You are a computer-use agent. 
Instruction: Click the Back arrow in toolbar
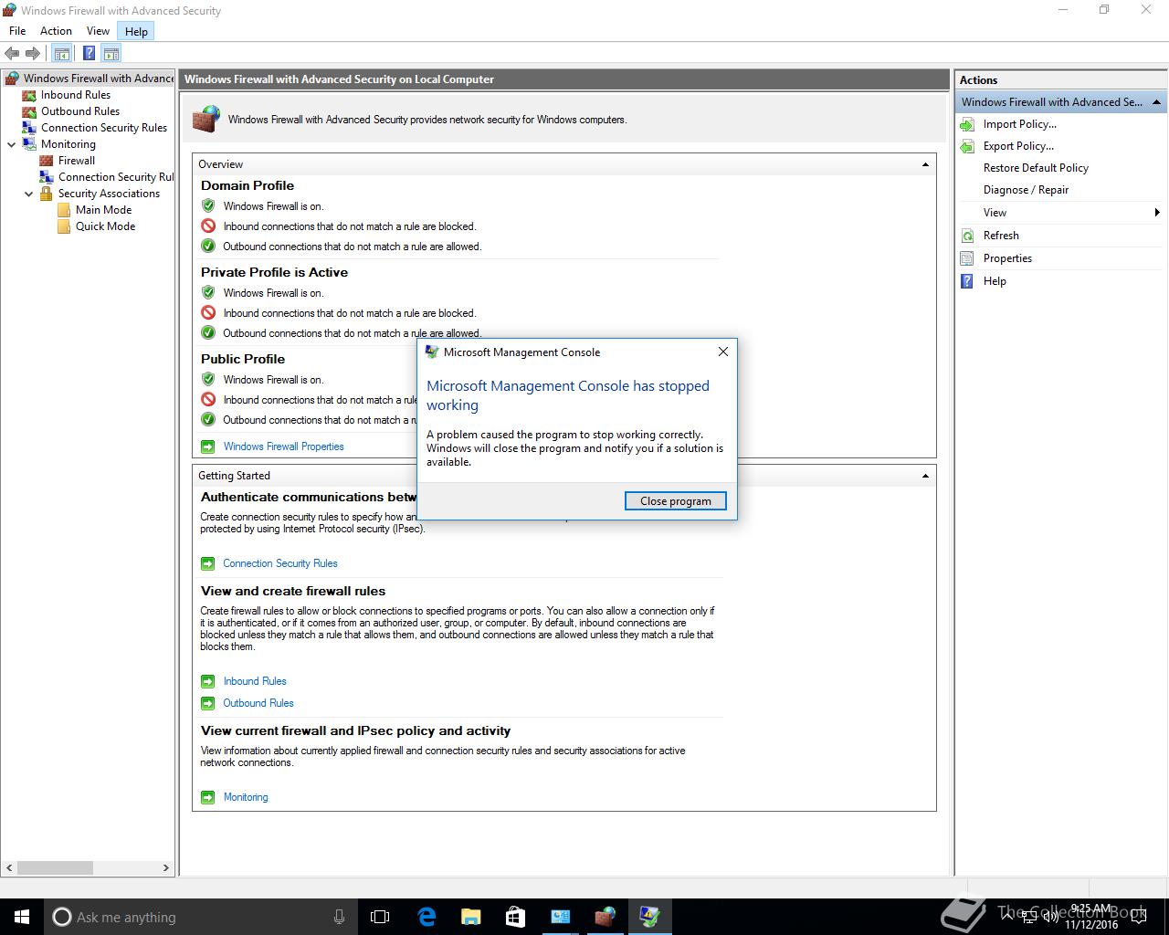(x=12, y=54)
